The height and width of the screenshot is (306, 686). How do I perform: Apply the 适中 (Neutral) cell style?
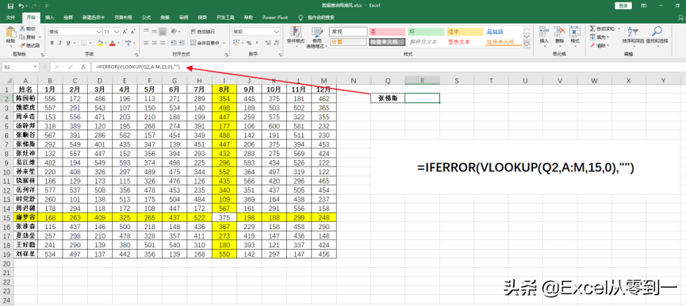click(x=465, y=32)
